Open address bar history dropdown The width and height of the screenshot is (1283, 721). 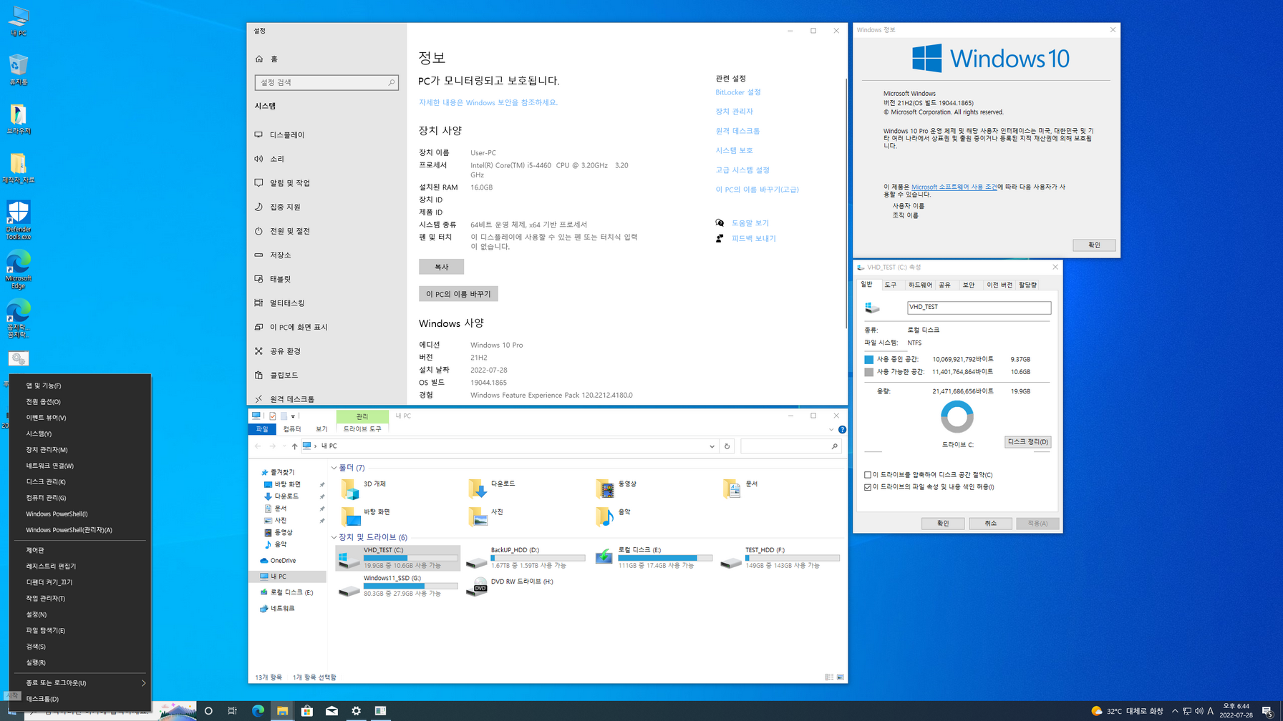tap(712, 446)
